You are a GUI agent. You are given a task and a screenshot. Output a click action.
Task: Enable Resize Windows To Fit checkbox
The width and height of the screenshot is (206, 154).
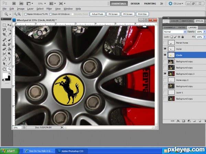(x=26, y=14)
